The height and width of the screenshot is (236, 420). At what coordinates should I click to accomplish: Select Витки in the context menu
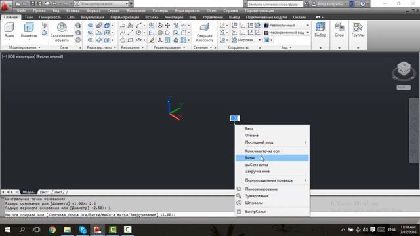coord(272,158)
